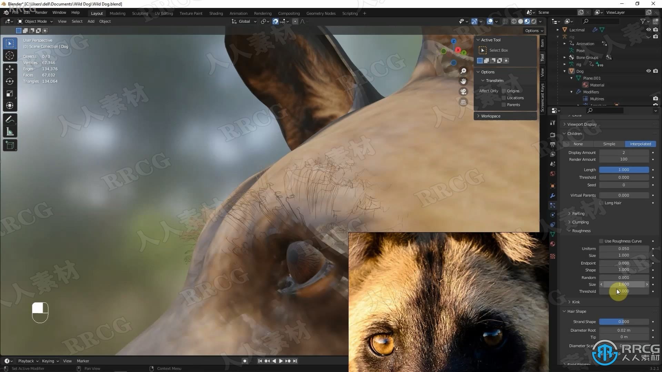This screenshot has height=372, width=662.
Task: Expand the Clumping section
Action: point(581,222)
